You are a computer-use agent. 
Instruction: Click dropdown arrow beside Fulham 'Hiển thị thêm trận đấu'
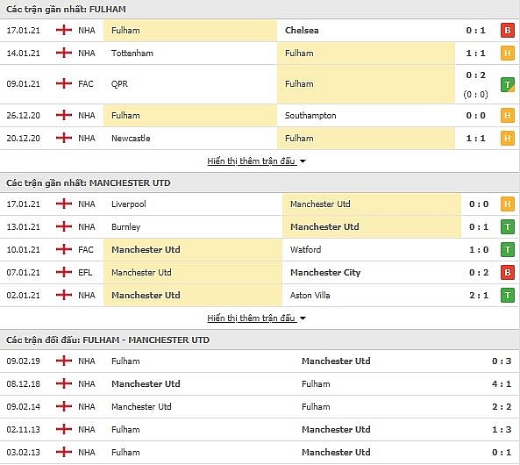coord(303,161)
